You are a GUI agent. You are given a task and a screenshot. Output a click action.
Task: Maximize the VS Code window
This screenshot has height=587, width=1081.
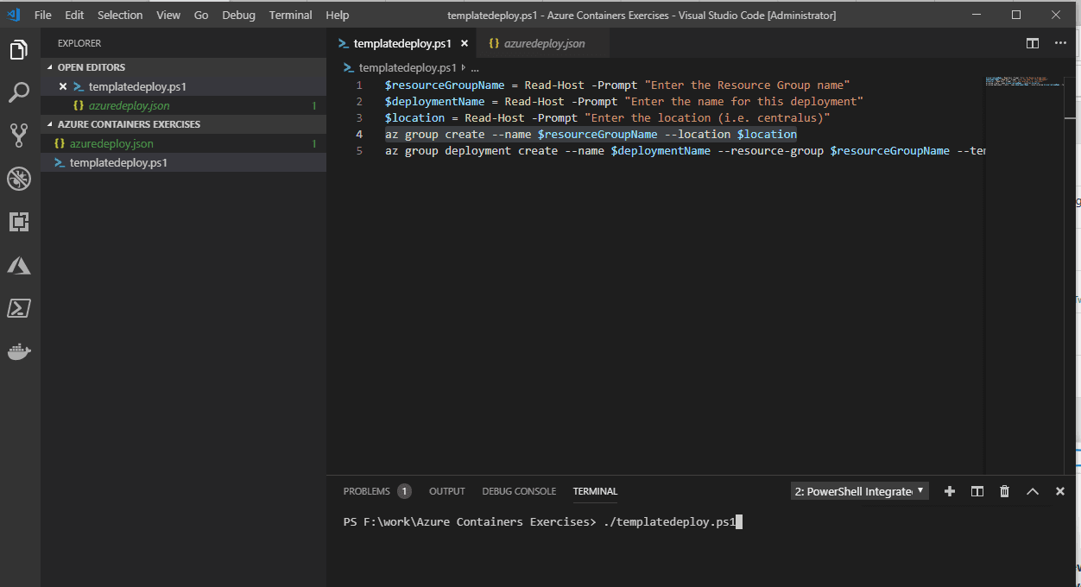pyautogui.click(x=1016, y=15)
